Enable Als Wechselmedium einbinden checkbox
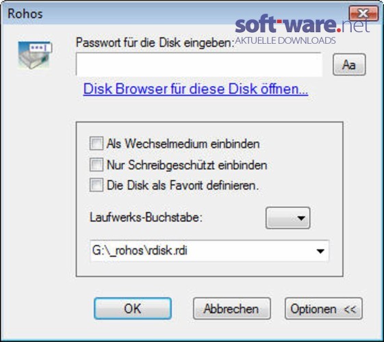The width and height of the screenshot is (384, 342). pos(97,144)
